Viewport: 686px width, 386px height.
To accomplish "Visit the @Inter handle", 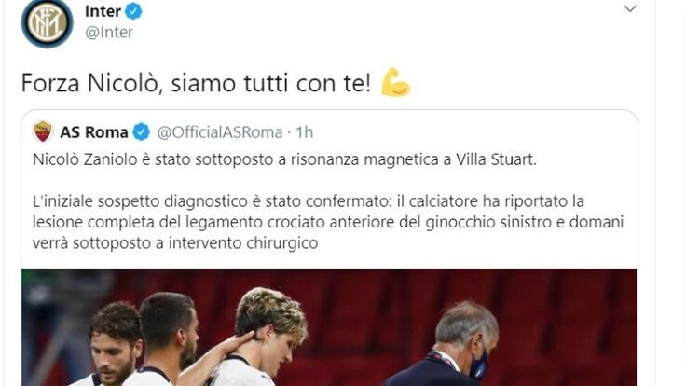I will click(109, 33).
